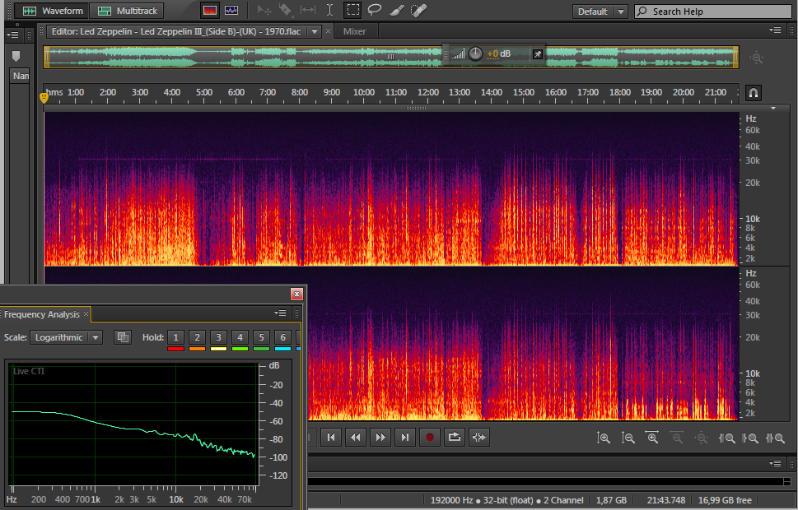Viewport: 798px width, 510px height.
Task: Toggle Hold button 3
Action: point(218,337)
